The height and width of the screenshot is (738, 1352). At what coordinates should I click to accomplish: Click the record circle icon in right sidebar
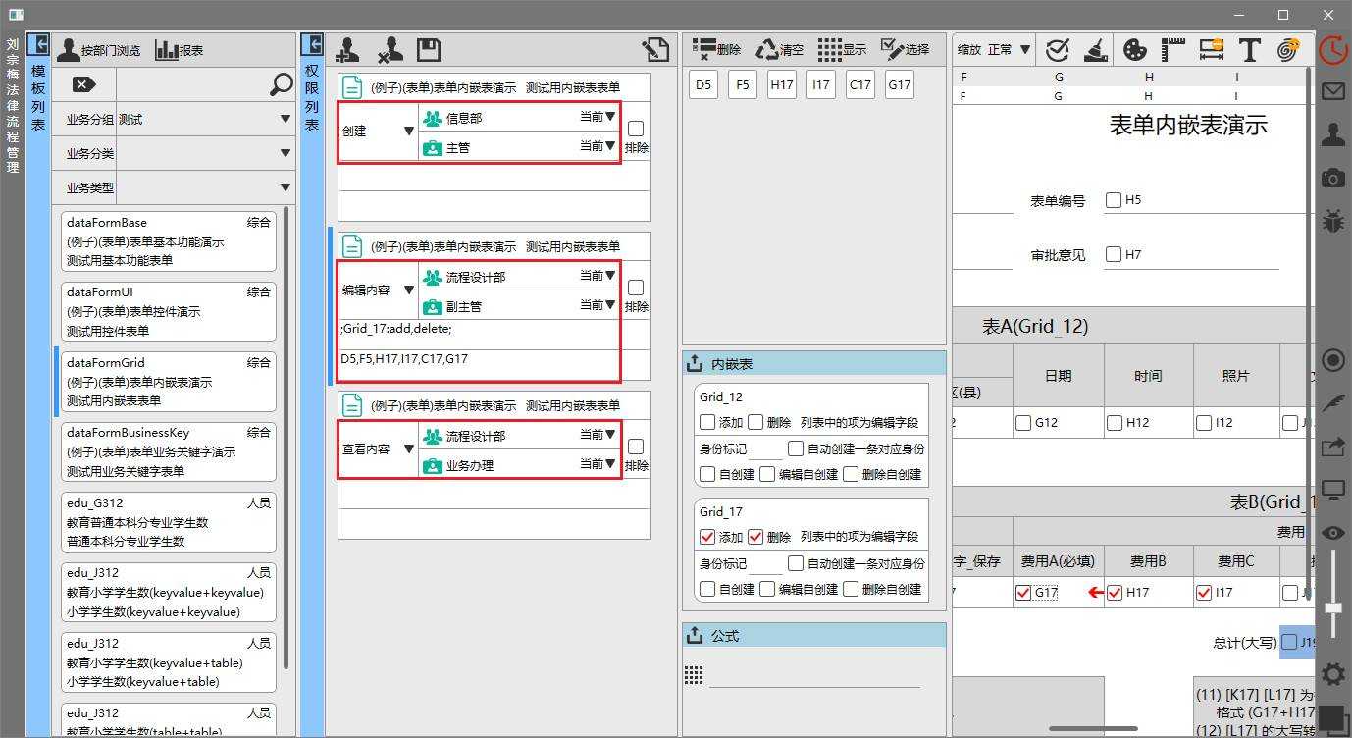(x=1332, y=360)
